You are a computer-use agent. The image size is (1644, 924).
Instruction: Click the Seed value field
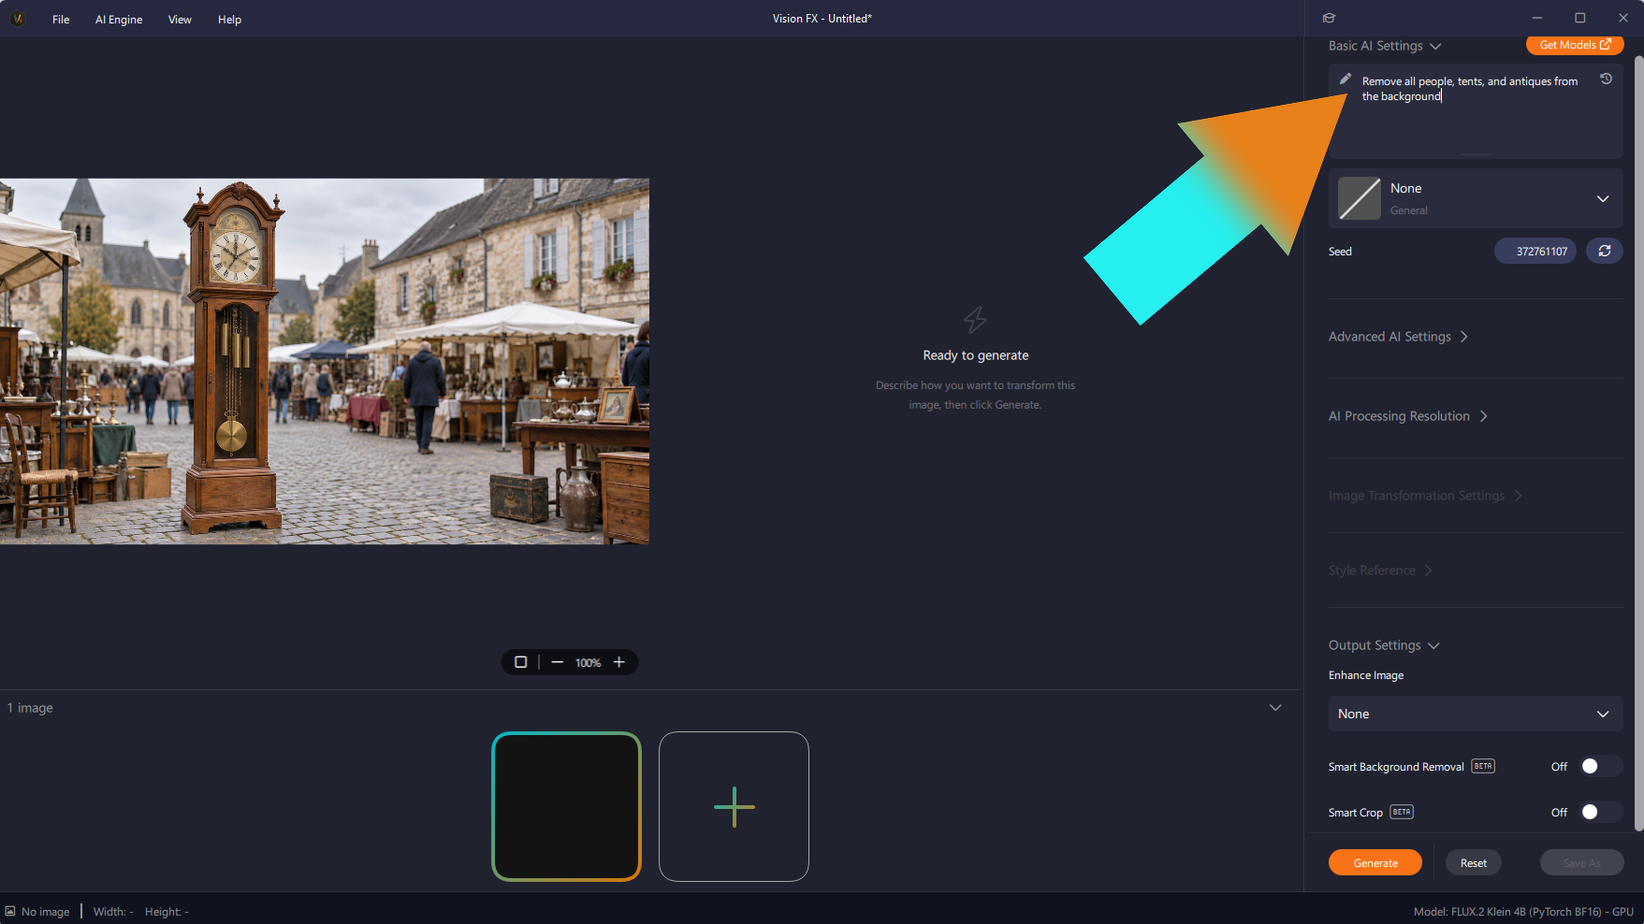1535,251
